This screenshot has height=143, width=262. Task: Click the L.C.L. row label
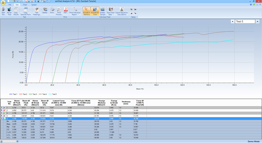point(8,135)
